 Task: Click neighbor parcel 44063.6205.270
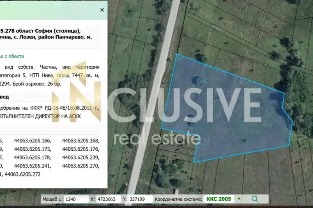[x=81, y=166]
